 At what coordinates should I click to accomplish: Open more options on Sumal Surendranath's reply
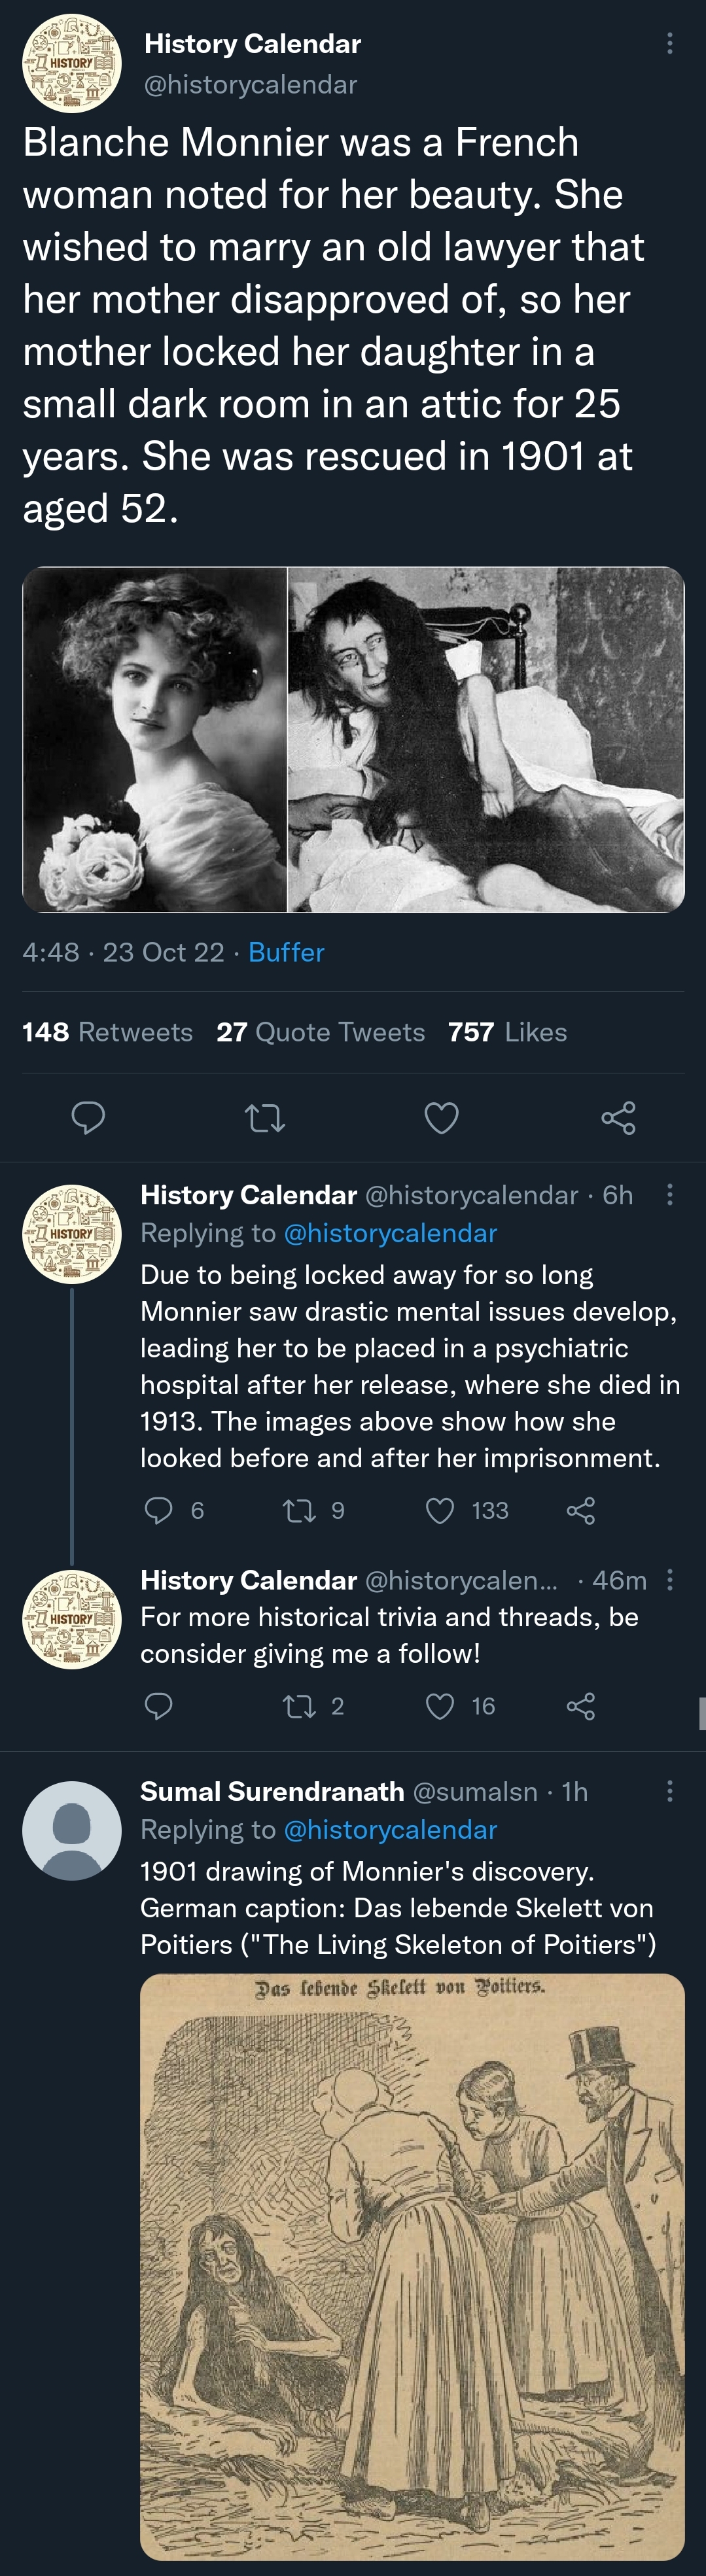tap(669, 1790)
